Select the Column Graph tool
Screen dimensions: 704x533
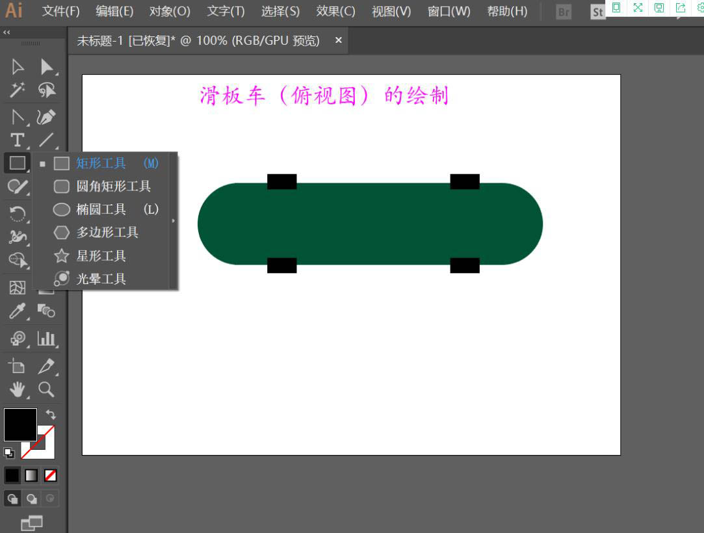pos(46,338)
